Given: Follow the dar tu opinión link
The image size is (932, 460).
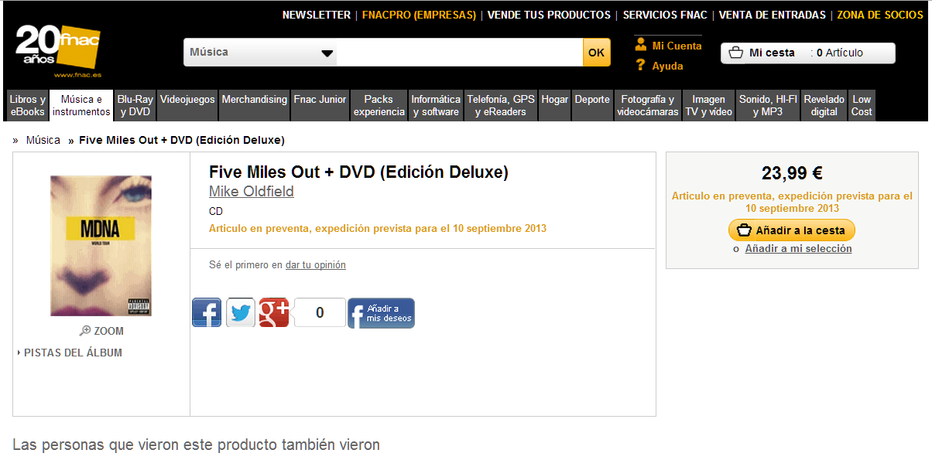Looking at the screenshot, I should coord(316,265).
